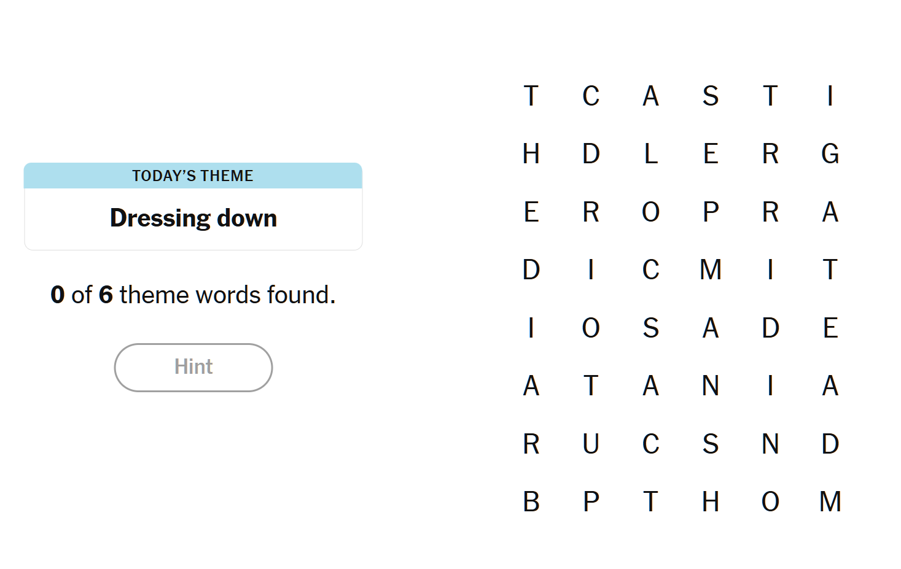Select the I ending the top row
Screen dimensions: 901x569
pos(830,96)
